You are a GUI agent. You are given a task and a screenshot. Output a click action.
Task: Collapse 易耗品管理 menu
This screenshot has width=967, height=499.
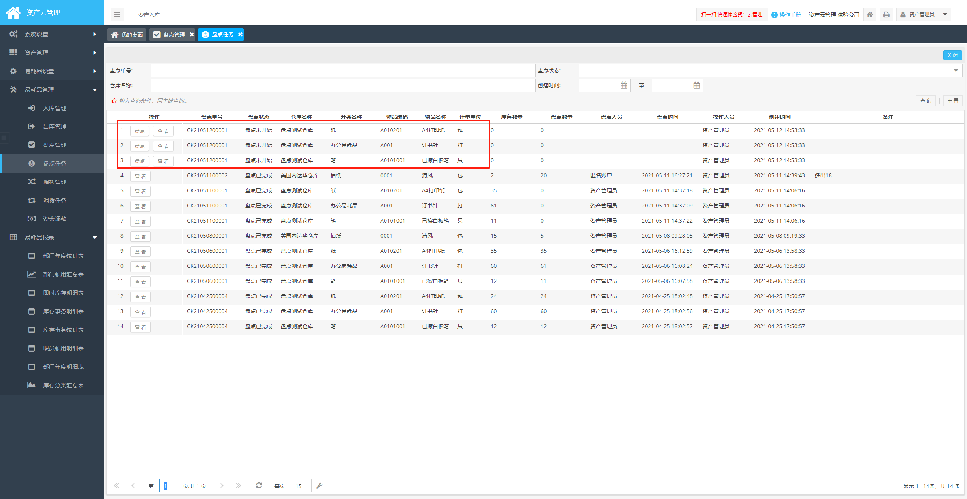52,89
